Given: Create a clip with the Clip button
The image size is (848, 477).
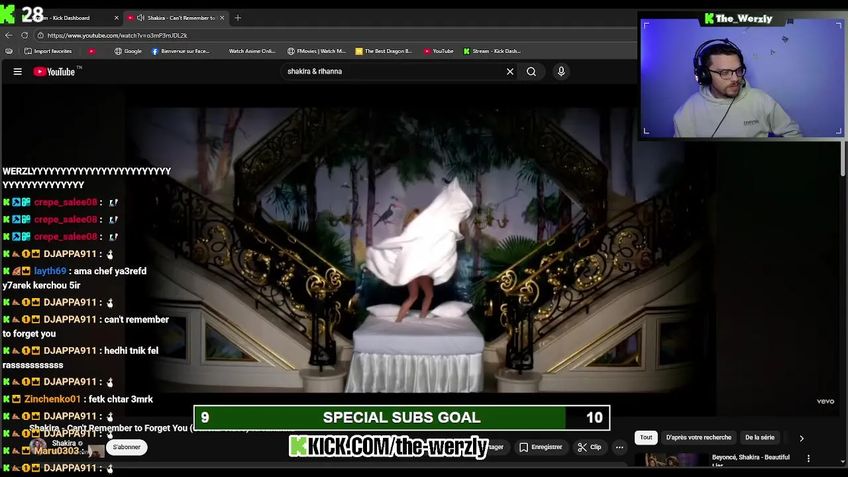Looking at the screenshot, I should click(589, 447).
